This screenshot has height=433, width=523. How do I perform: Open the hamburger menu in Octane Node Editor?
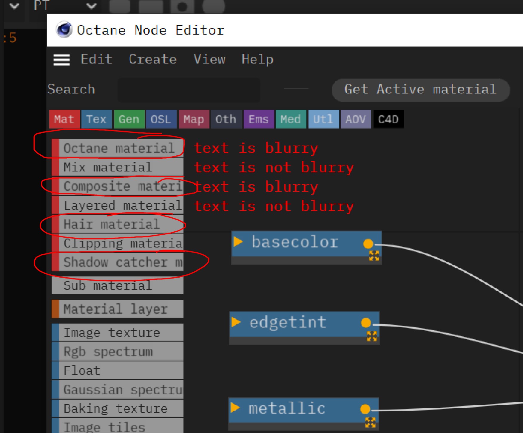click(61, 60)
